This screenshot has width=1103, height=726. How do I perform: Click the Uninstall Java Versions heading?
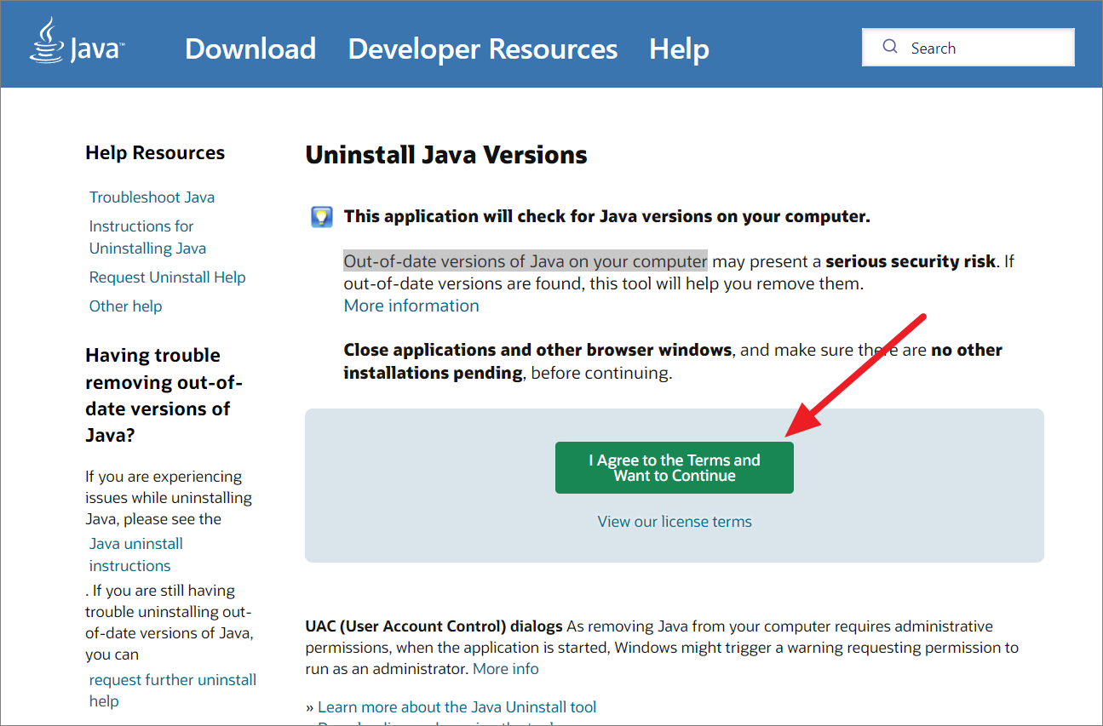[x=446, y=155]
